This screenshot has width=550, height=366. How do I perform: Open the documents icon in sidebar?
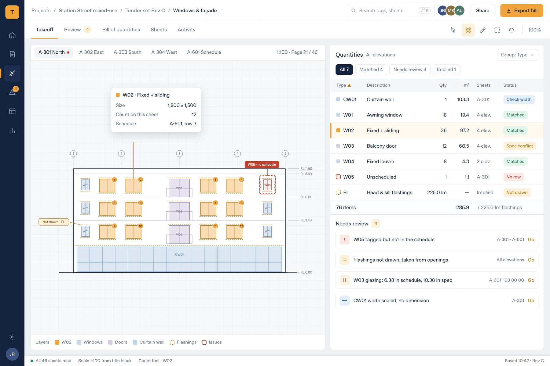pos(12,54)
